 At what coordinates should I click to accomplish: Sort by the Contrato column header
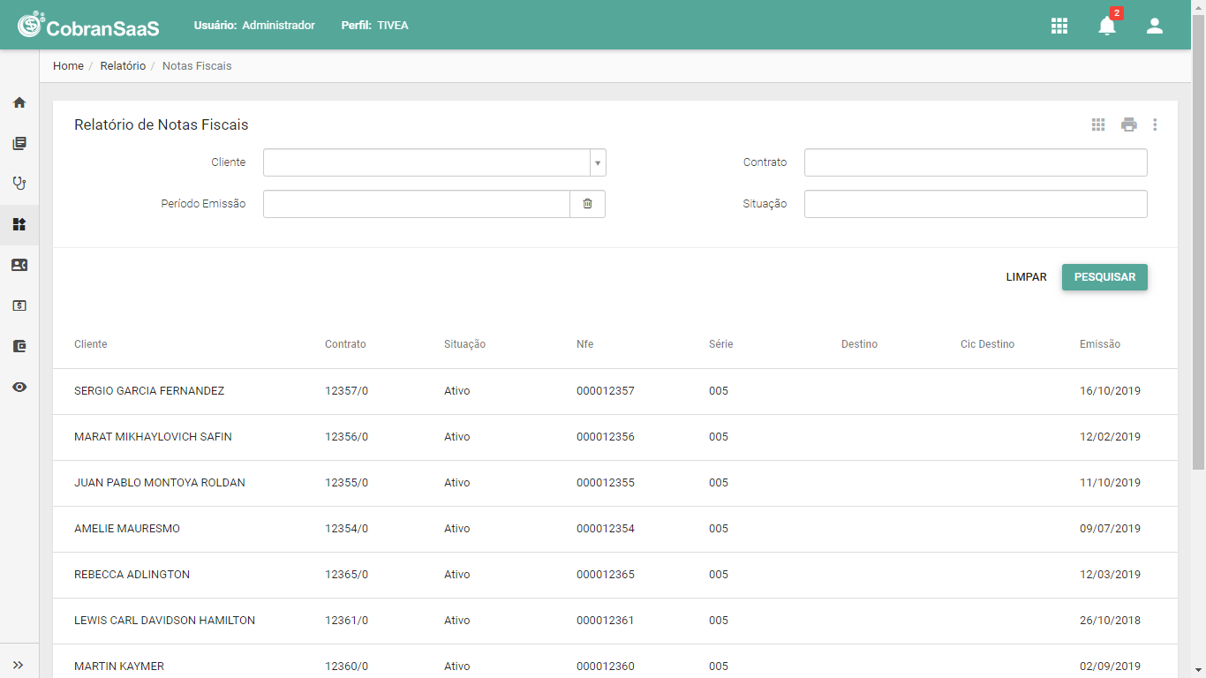[x=345, y=344]
